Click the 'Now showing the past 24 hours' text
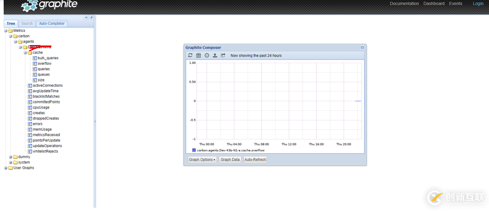This screenshot has height=211, width=489. pyautogui.click(x=256, y=56)
